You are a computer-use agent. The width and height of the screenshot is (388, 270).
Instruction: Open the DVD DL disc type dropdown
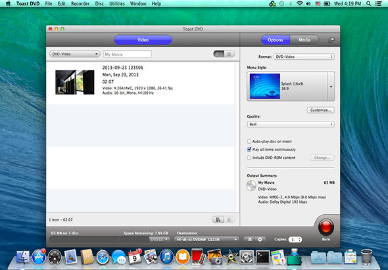160,239
